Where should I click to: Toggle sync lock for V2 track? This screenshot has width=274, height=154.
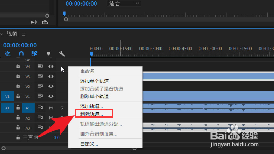coord(40,86)
